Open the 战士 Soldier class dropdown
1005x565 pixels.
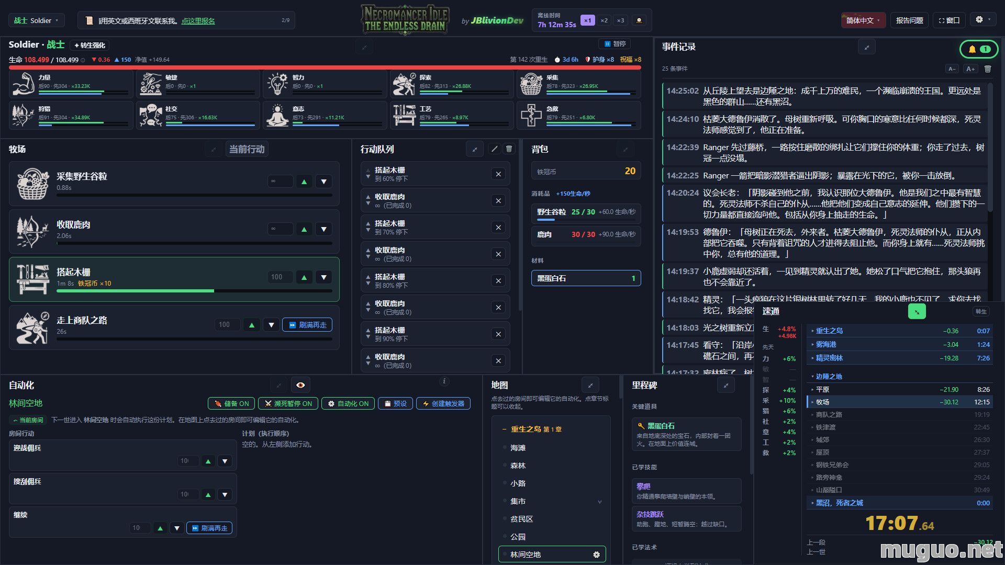[37, 20]
